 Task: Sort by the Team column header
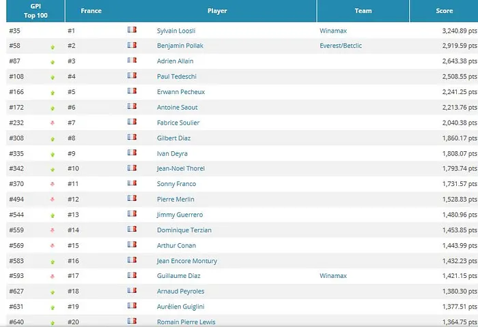[363, 11]
